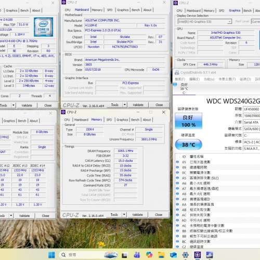Click Intel HD Graphics 530 GPU name

[226, 33]
